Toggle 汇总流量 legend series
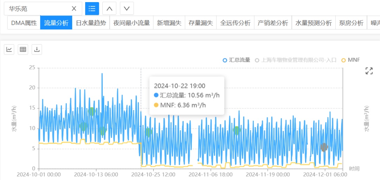380x180 pixels. [236, 60]
